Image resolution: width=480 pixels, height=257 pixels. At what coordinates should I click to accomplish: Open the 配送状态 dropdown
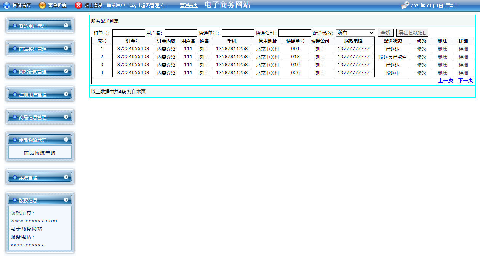(x=355, y=33)
